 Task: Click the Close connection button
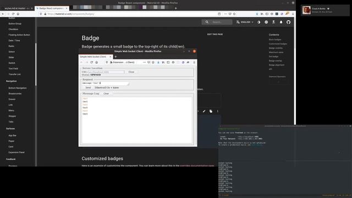click(x=131, y=72)
